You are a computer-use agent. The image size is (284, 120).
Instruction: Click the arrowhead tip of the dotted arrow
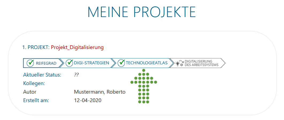coord(144,70)
